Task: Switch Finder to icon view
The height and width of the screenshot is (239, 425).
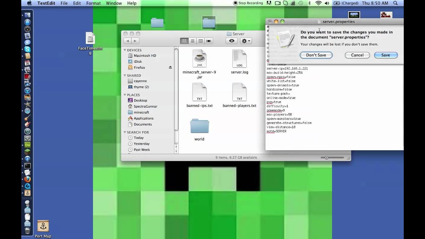Action: [x=184, y=41]
